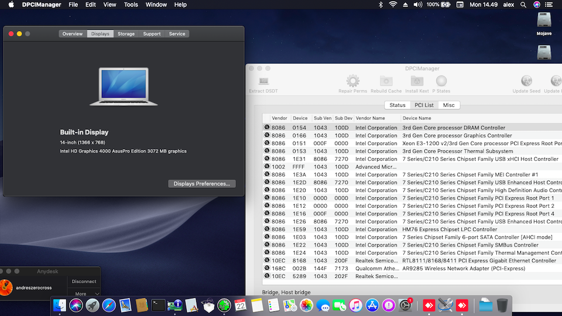This screenshot has height=316, width=562.
Task: Open the volume menu bar control
Action: pos(418,5)
